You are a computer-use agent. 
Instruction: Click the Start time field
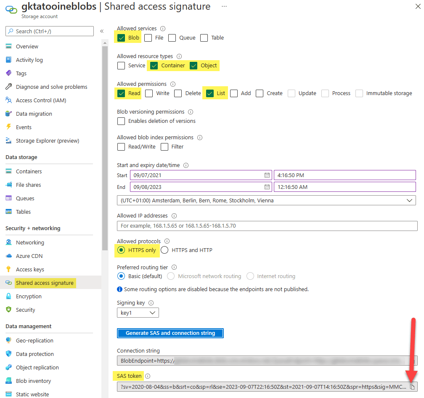(345, 175)
